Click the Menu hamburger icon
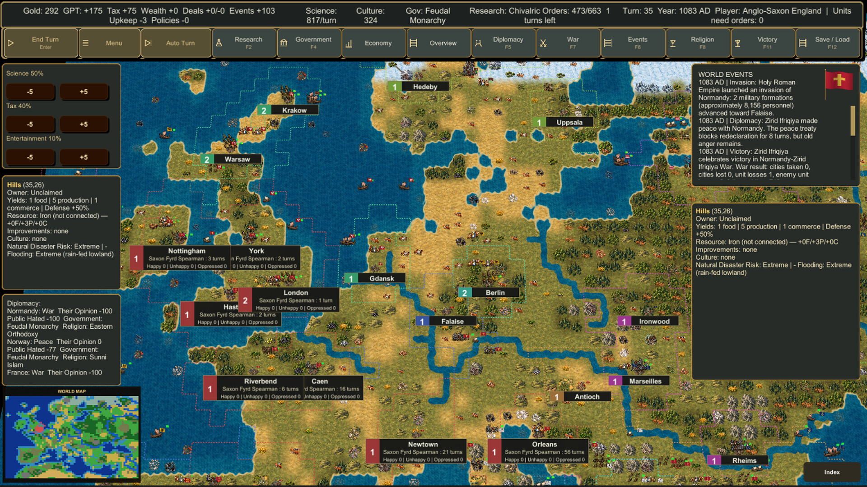867x487 pixels. tap(85, 43)
